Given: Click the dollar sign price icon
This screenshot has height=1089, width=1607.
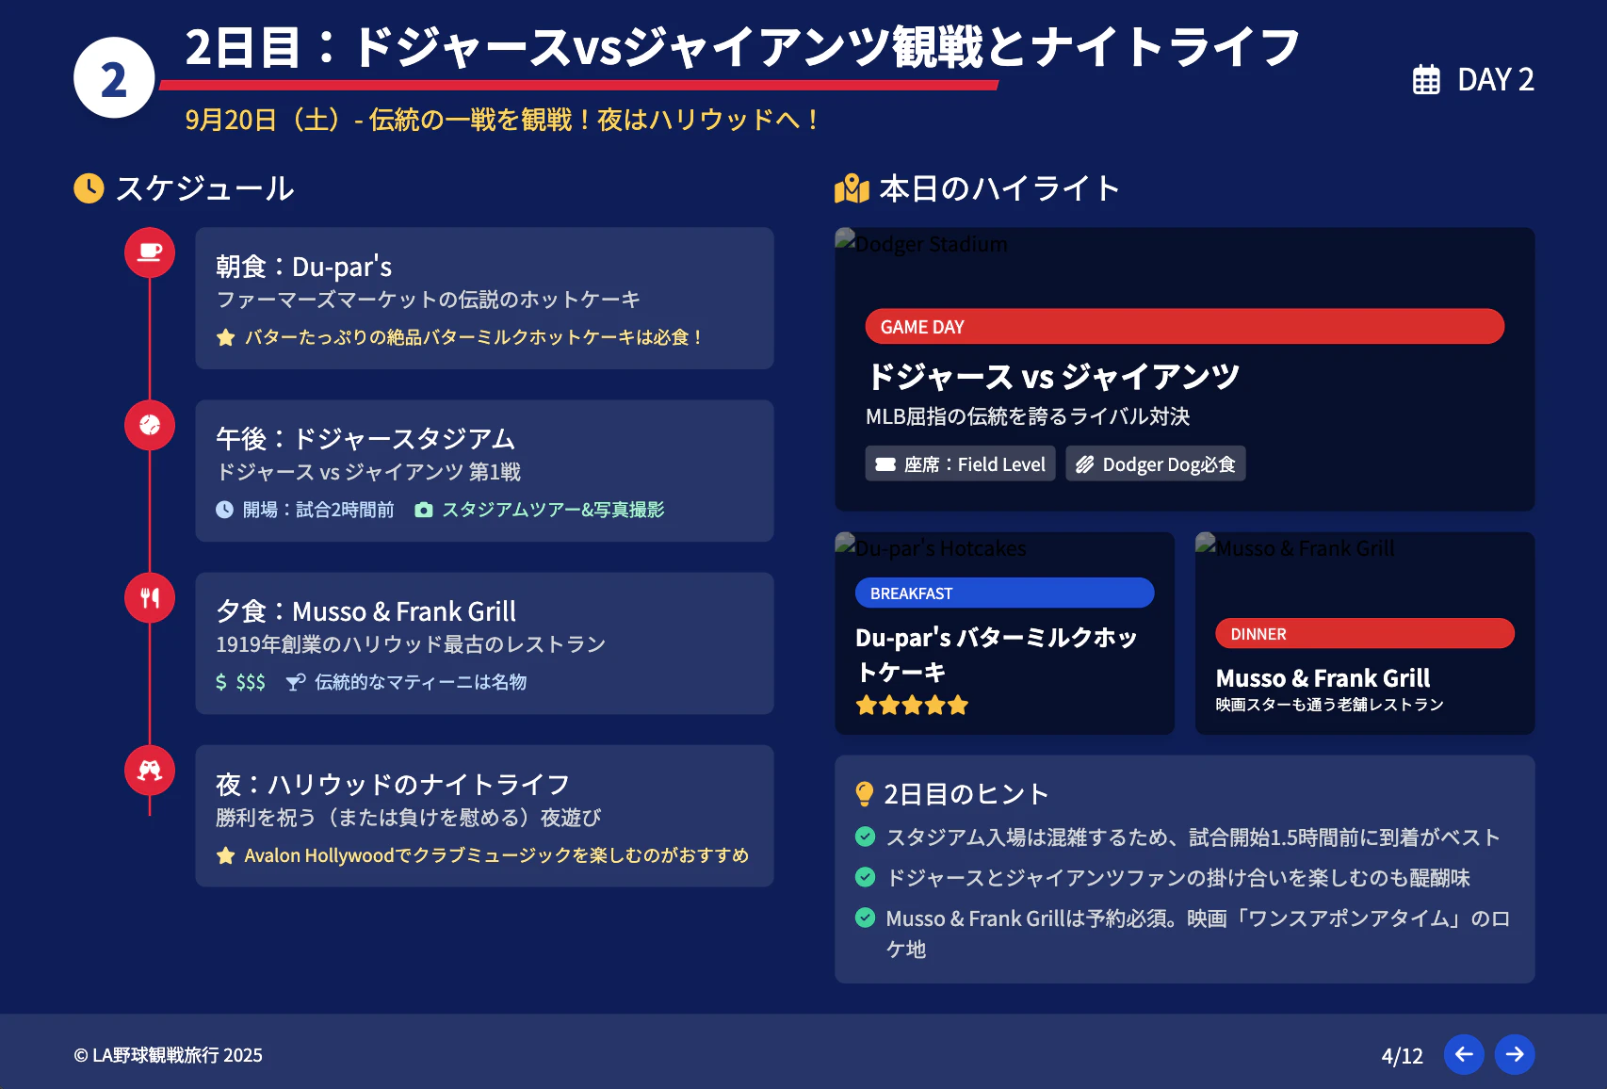Looking at the screenshot, I should tap(221, 682).
